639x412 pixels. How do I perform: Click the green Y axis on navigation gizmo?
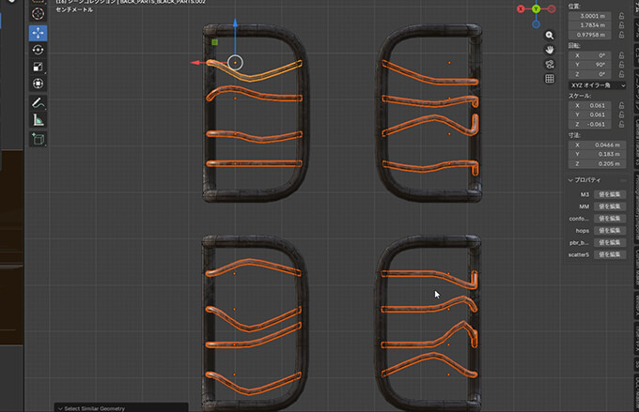click(x=536, y=8)
